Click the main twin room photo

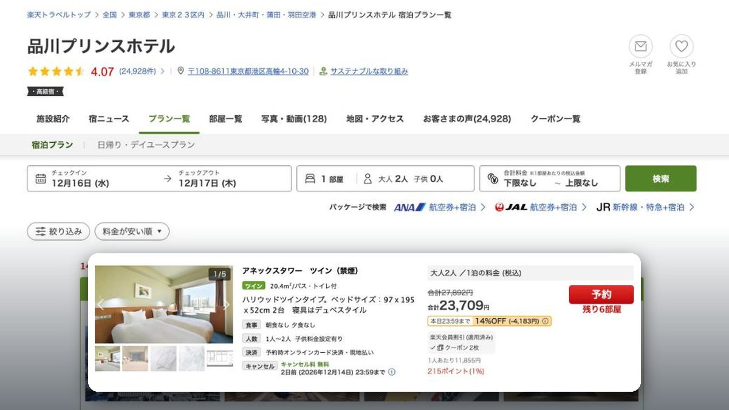point(163,304)
